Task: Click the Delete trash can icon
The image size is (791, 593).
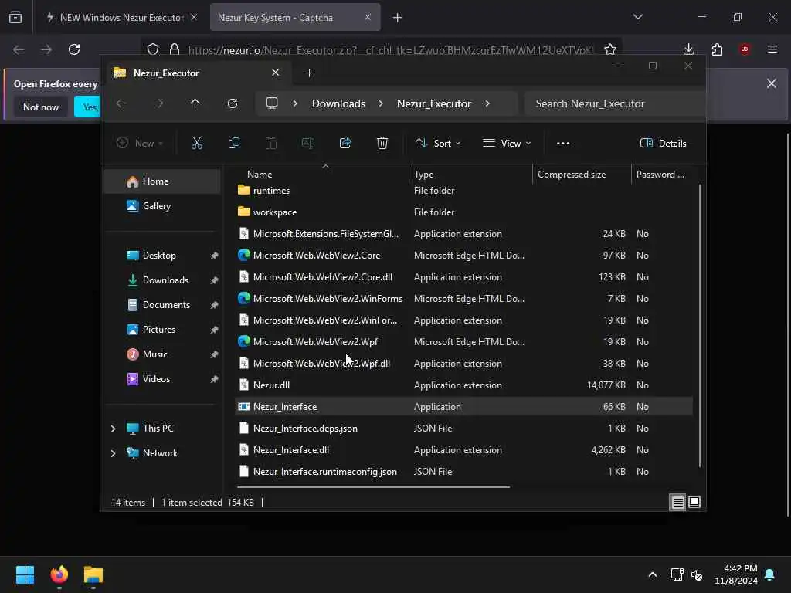Action: (x=382, y=143)
